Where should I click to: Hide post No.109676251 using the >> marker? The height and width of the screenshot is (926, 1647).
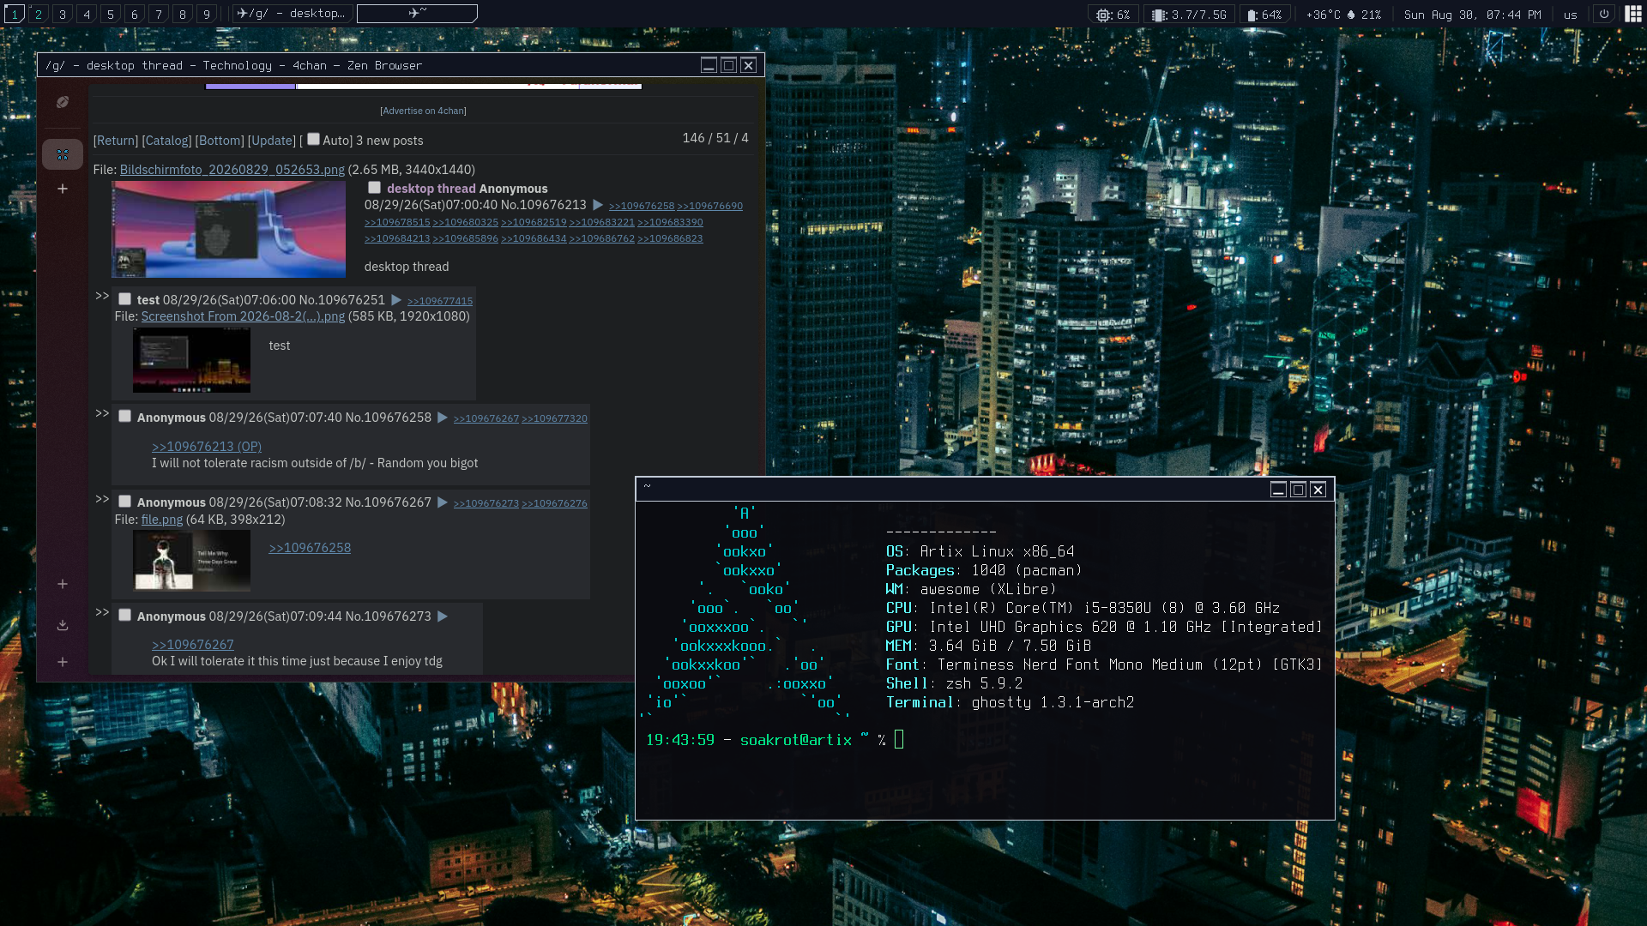102,296
